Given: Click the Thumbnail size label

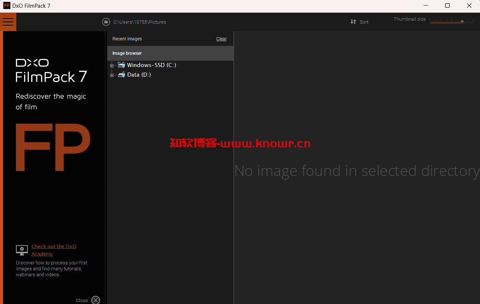Looking at the screenshot, I should 410,19.
